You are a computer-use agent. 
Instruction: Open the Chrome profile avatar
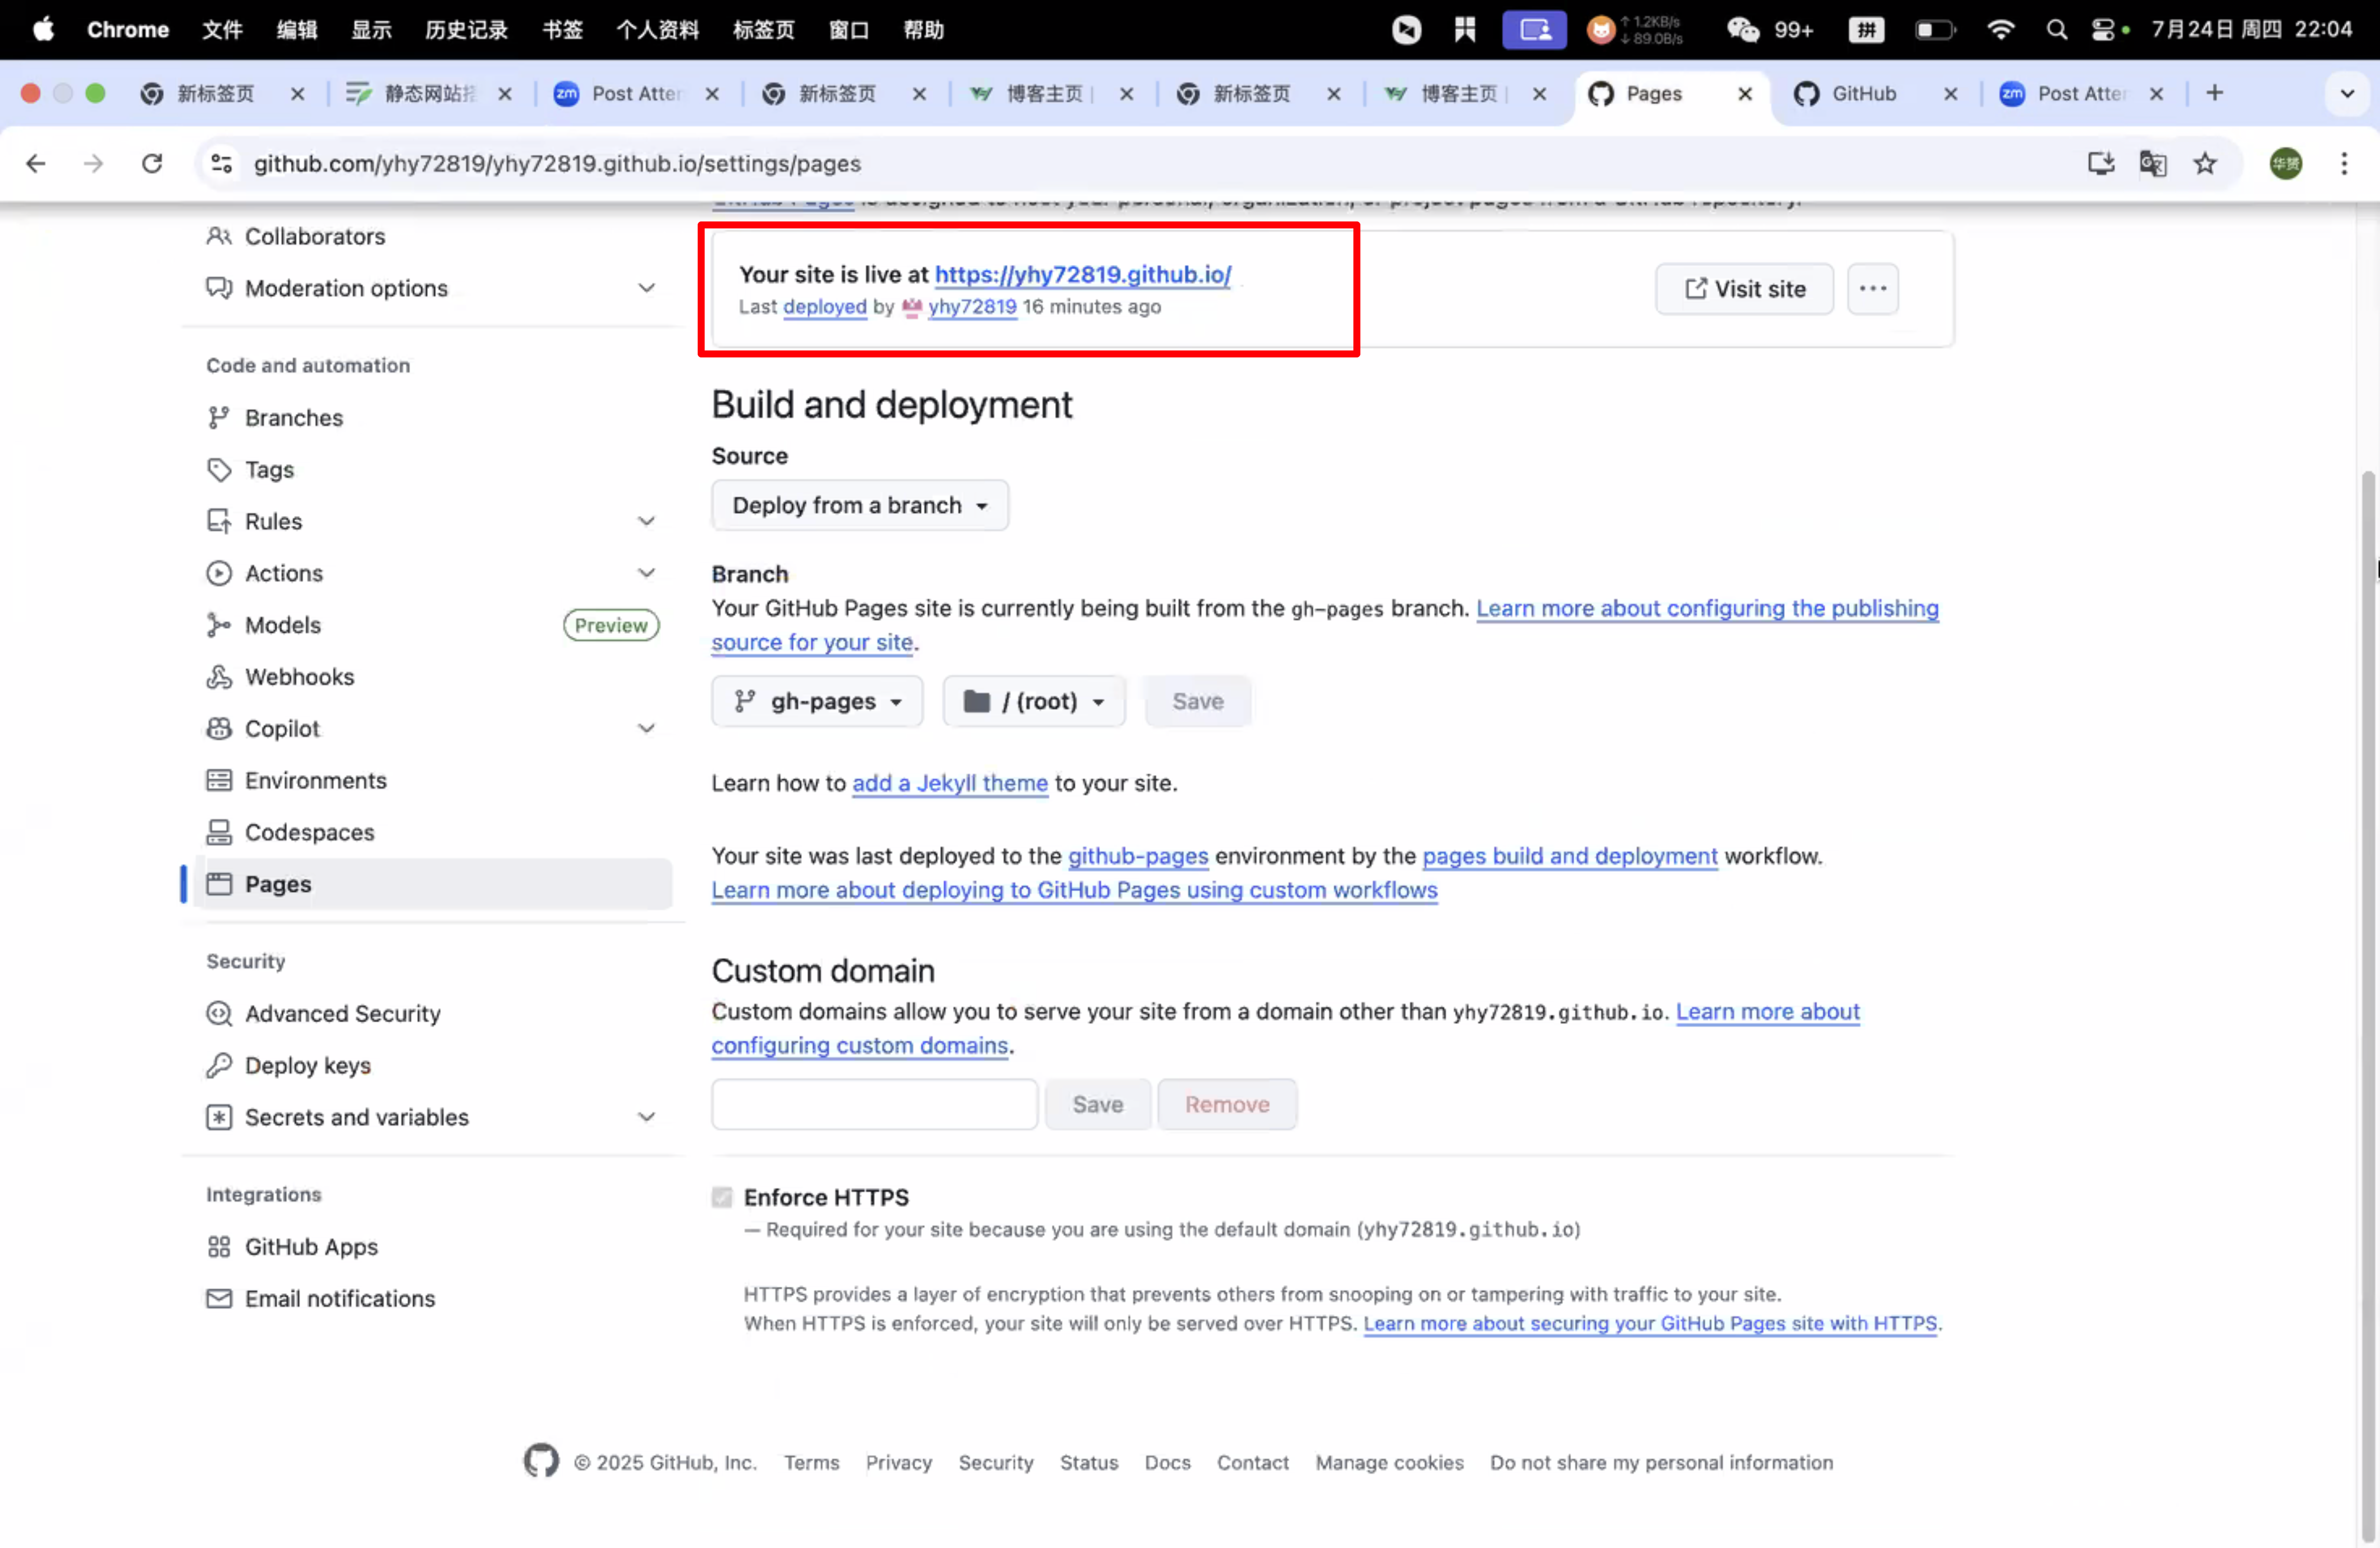click(x=2286, y=163)
